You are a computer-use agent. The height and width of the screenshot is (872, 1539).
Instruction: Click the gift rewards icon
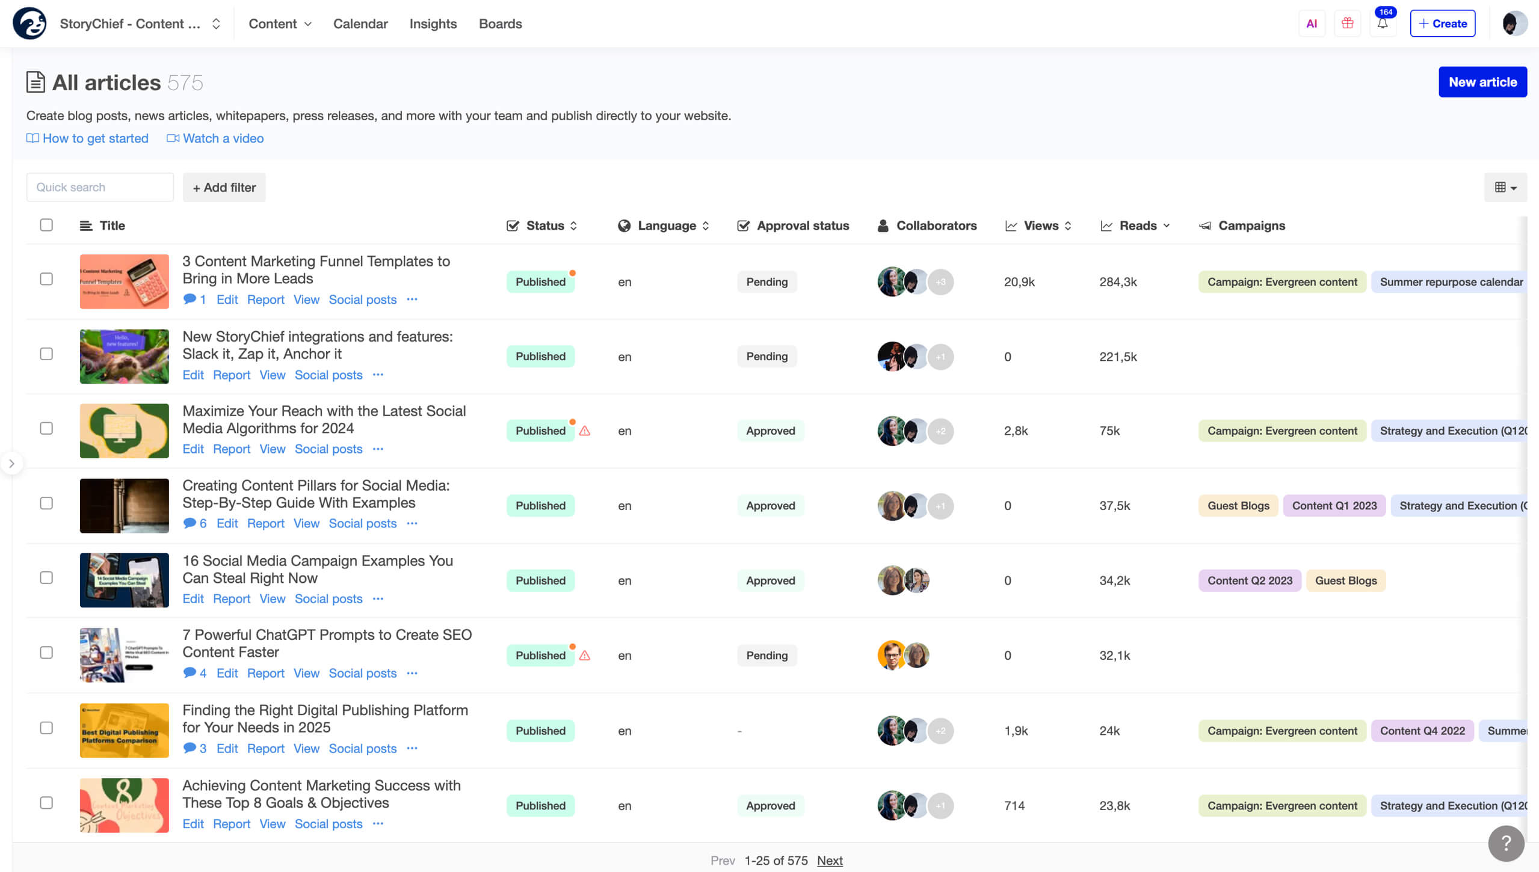coord(1347,23)
